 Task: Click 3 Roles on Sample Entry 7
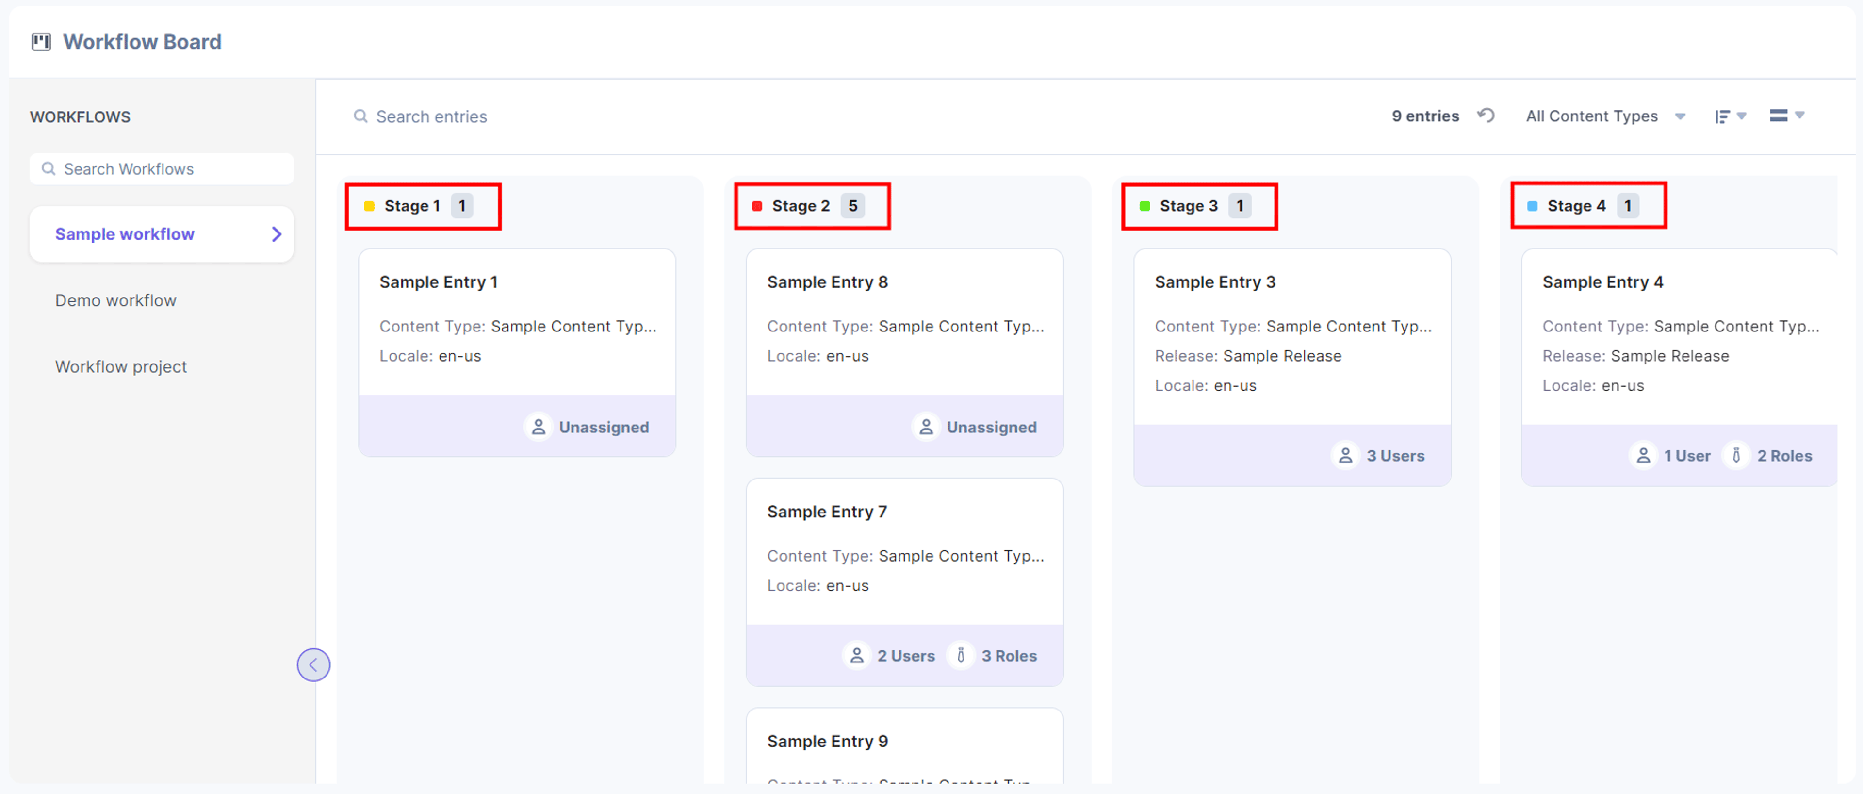(x=1009, y=657)
